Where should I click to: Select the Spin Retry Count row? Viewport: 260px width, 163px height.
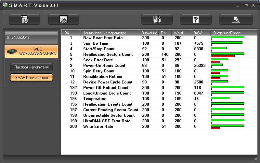point(159,71)
